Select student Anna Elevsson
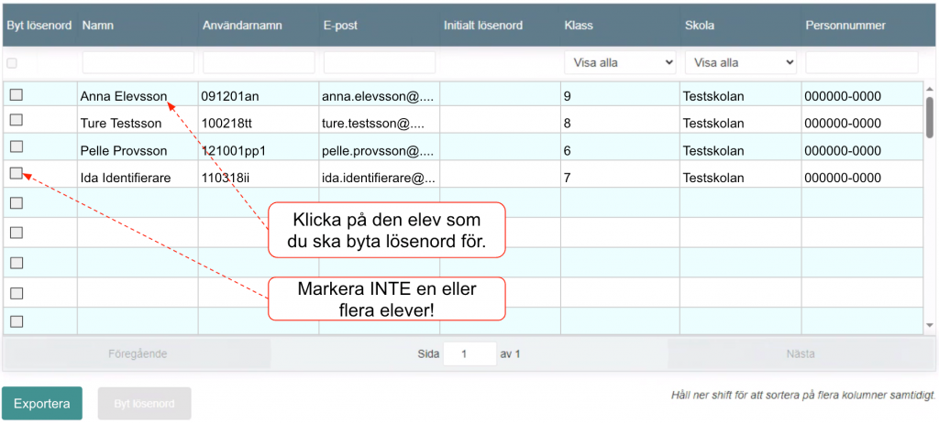The image size is (939, 423). click(x=124, y=96)
